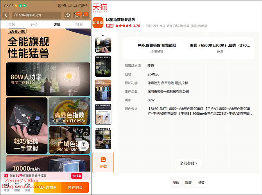The height and width of the screenshot is (195, 262).
Task: Click the 加入购物车 add to cart button
Action: click(x=47, y=187)
